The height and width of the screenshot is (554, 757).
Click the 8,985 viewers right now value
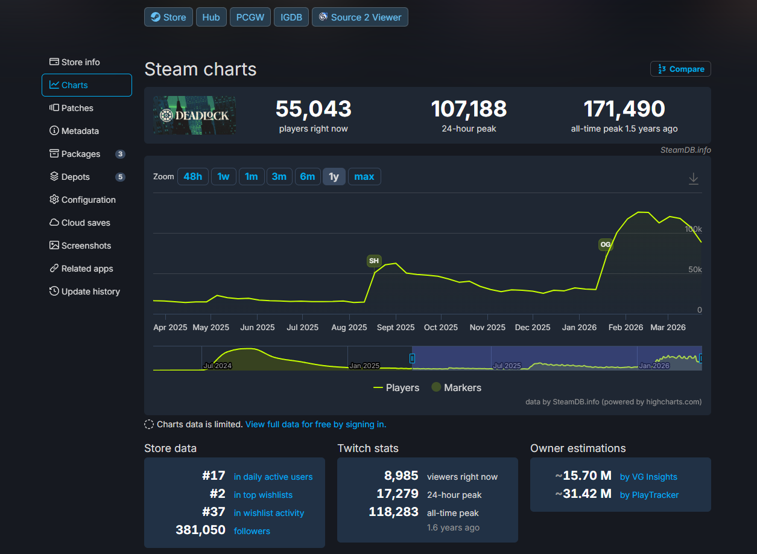pyautogui.click(x=401, y=476)
